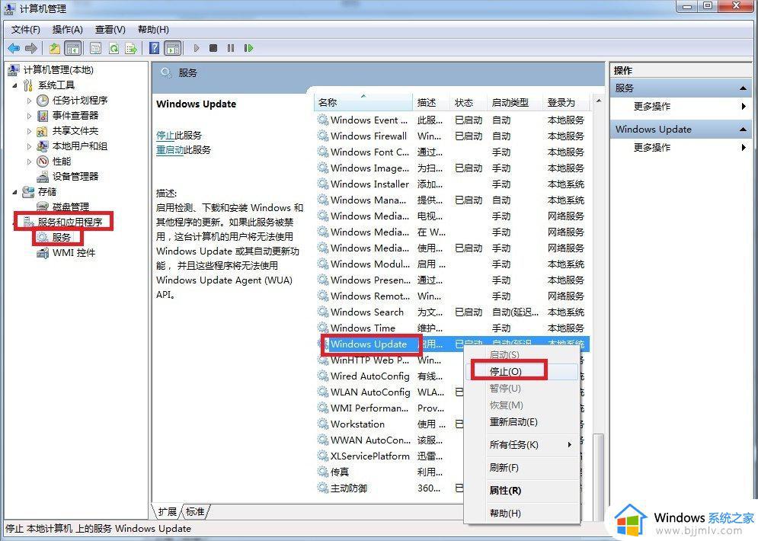Click the Start Service play icon
The width and height of the screenshot is (758, 541).
(197, 48)
